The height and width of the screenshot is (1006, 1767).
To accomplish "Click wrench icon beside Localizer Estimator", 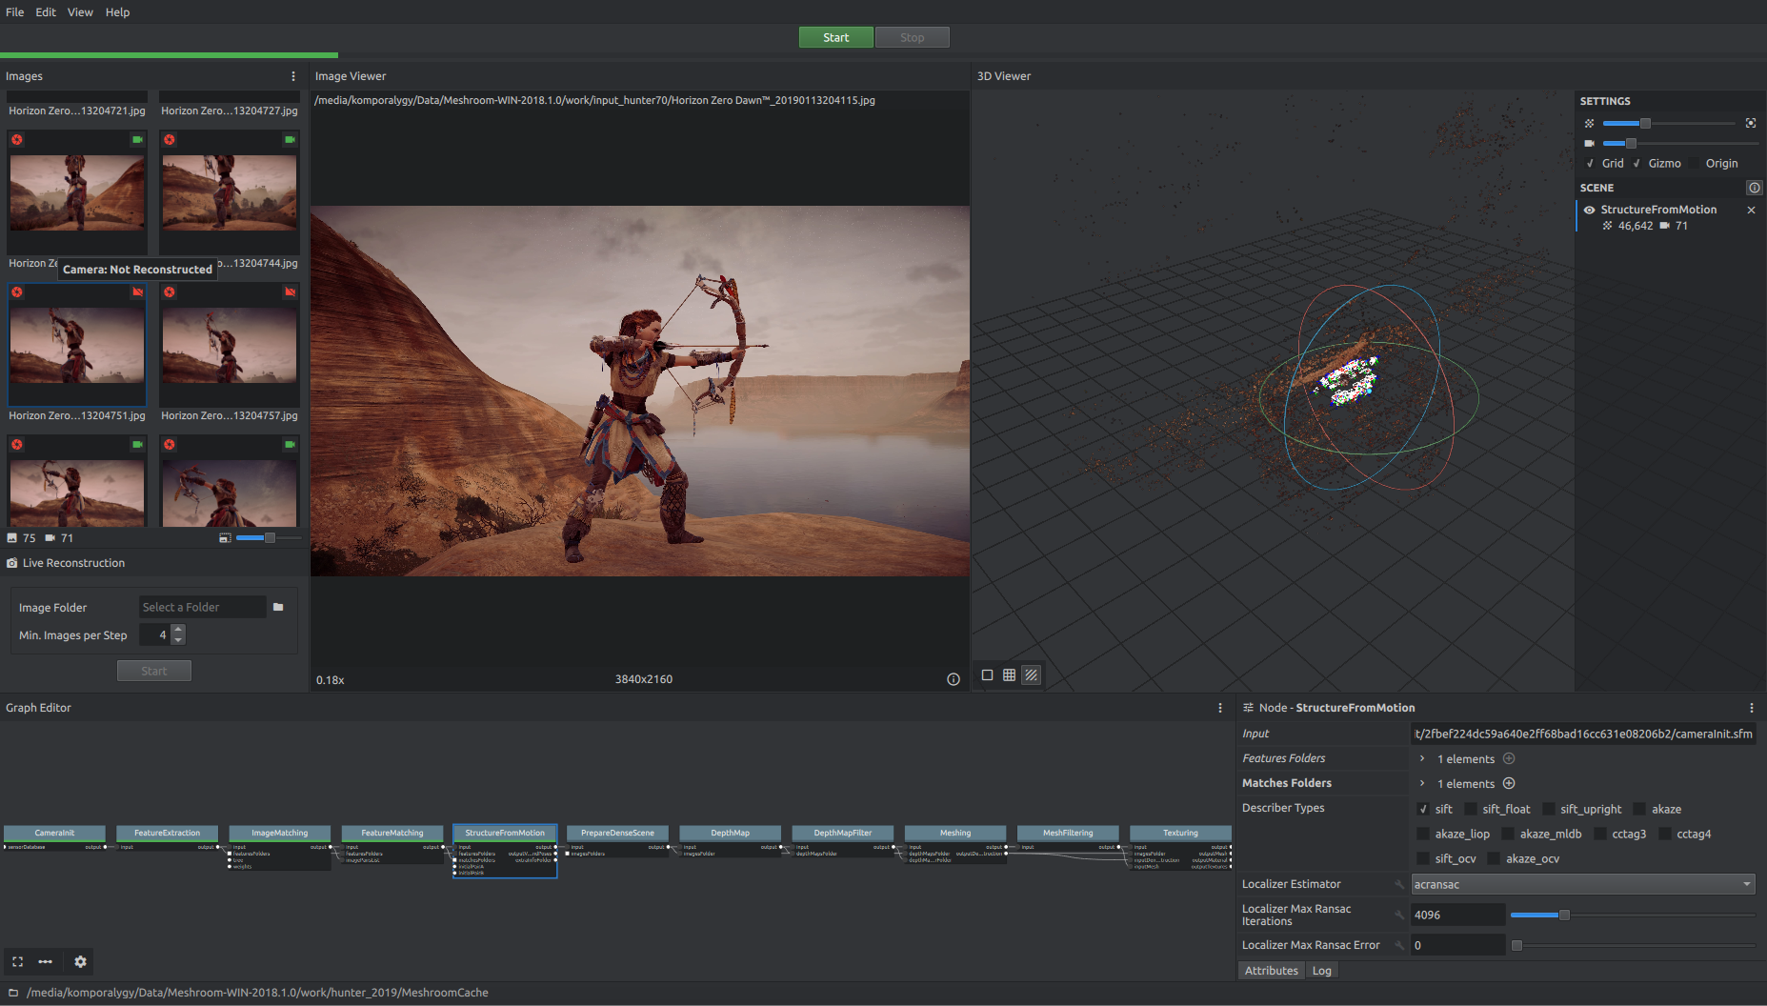I will [x=1399, y=885].
